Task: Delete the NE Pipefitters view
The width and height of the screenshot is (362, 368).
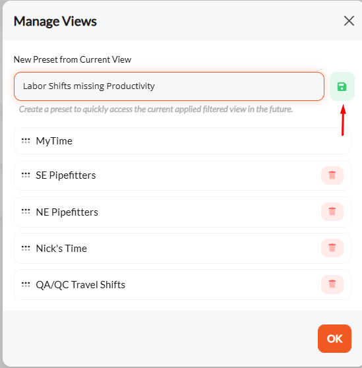Action: click(332, 212)
